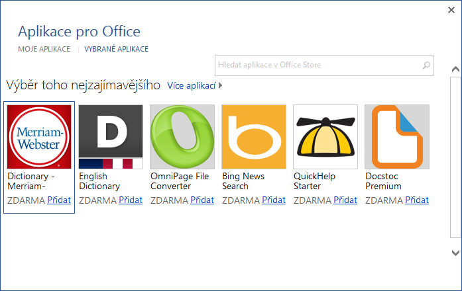Screen dimensions: 462x291
Task: Expand the arrow next to Více aplikací
Action: pos(220,85)
